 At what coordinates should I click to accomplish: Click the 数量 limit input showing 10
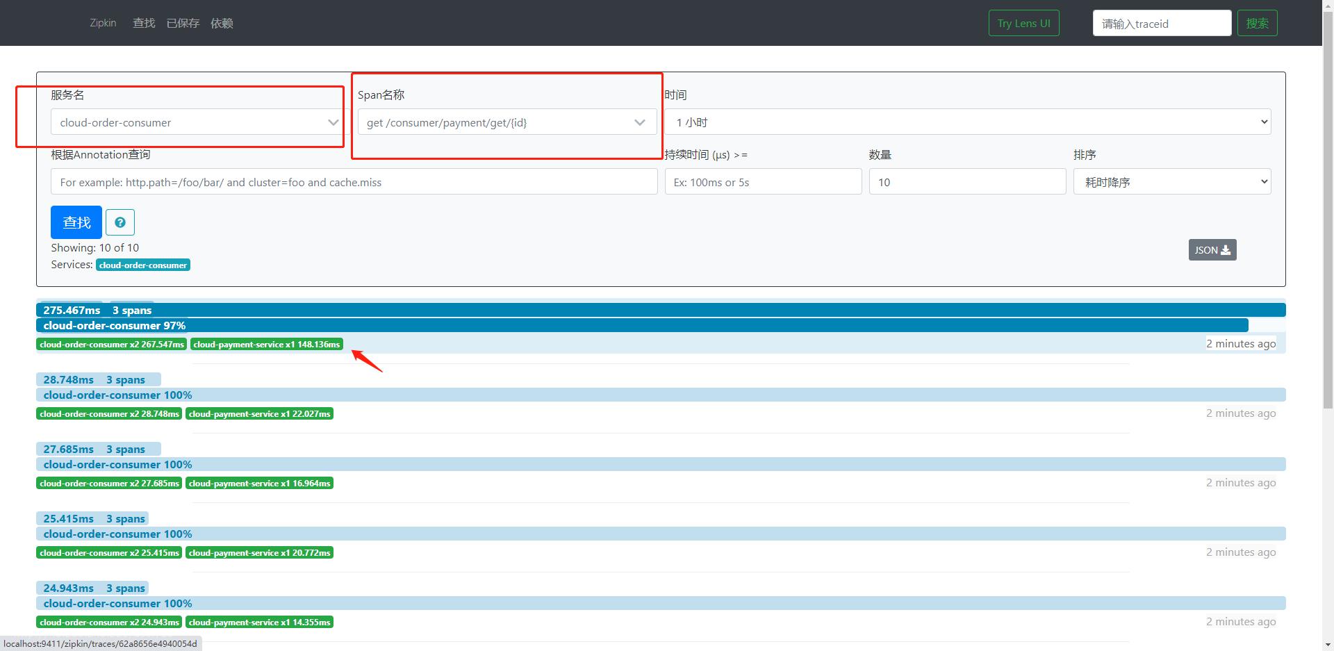(x=967, y=182)
